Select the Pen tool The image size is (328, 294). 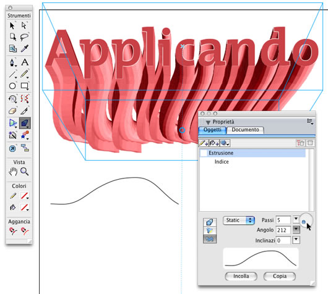(x=13, y=62)
